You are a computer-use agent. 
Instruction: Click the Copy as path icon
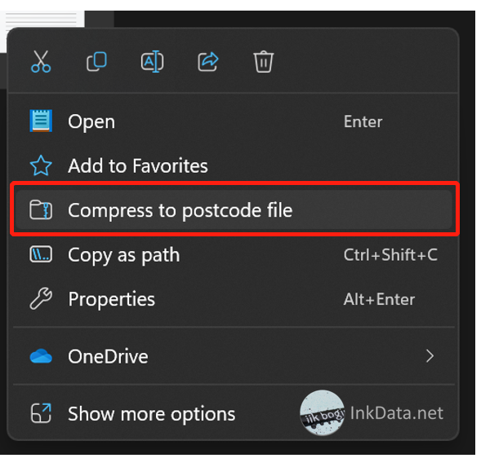click(41, 255)
